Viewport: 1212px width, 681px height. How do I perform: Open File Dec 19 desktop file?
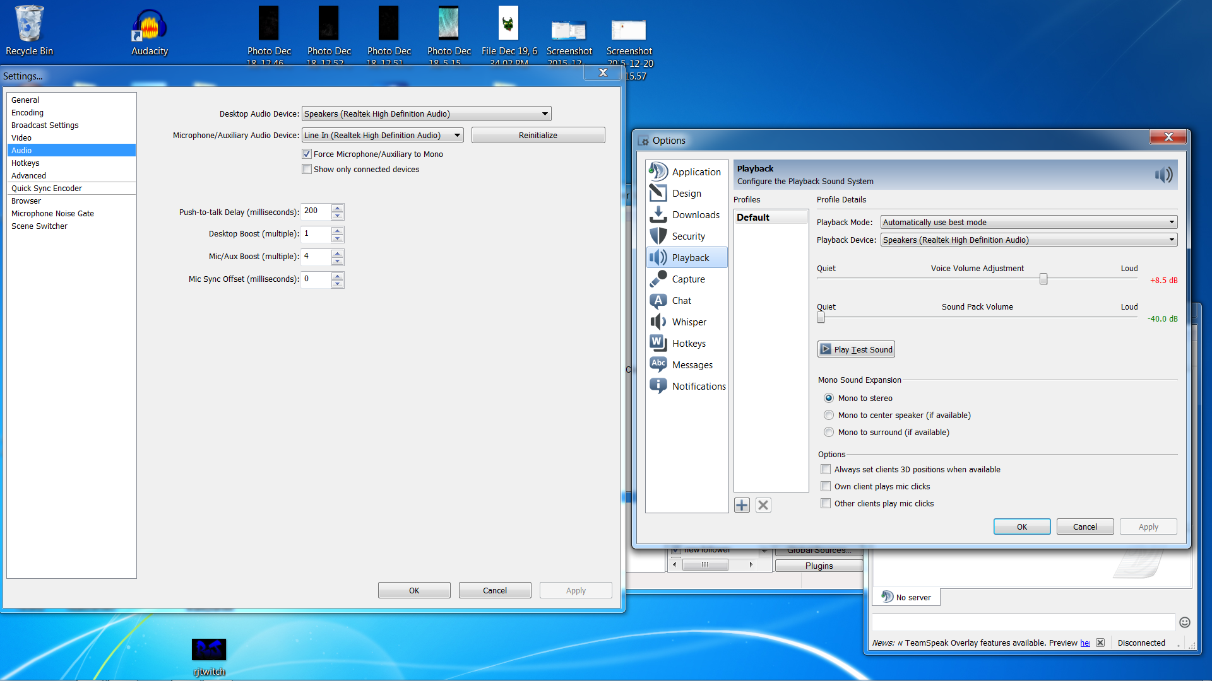509,35
